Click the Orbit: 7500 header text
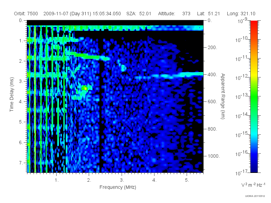The height and width of the screenshot is (203, 271). (26, 14)
